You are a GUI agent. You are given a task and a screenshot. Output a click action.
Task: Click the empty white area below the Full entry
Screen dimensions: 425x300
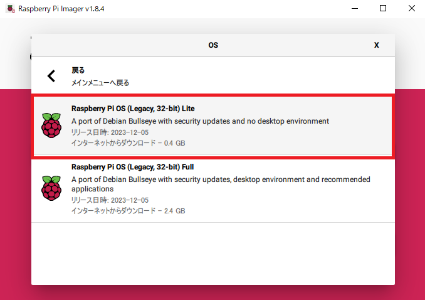pos(213,254)
